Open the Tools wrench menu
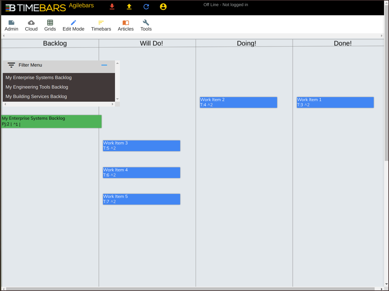The image size is (389, 291). click(146, 26)
